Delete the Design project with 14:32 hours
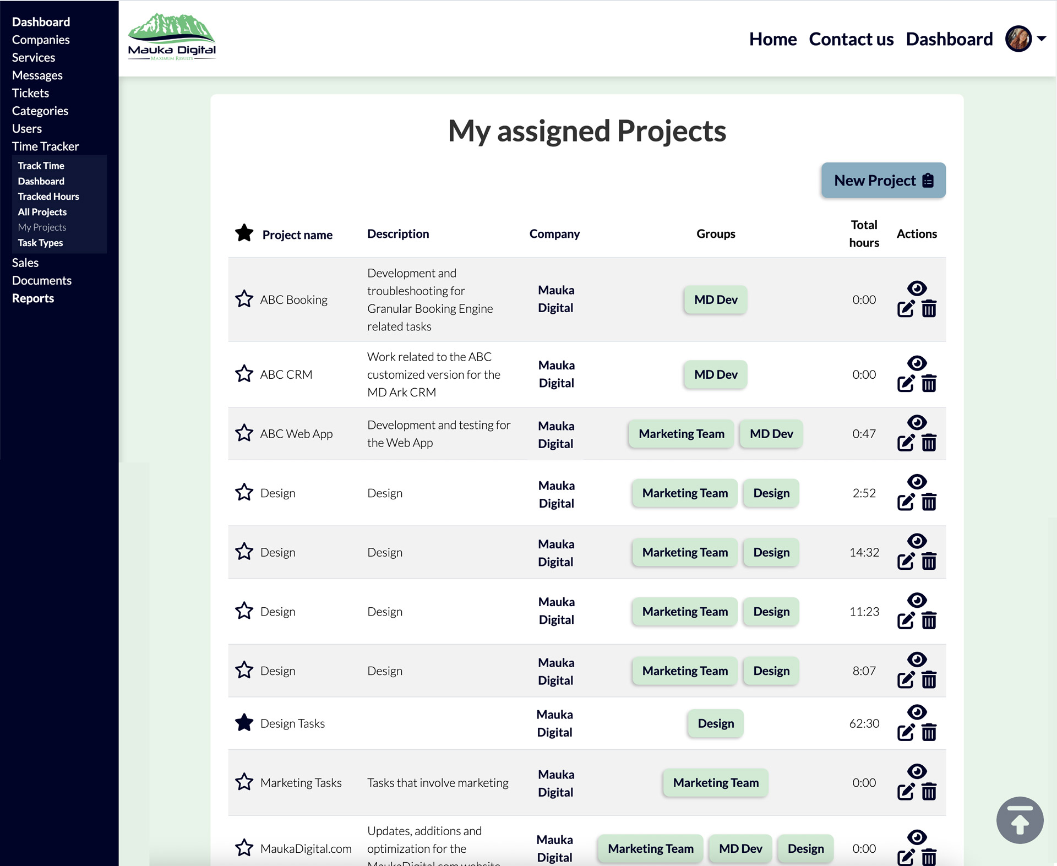The height and width of the screenshot is (866, 1057). 929,562
